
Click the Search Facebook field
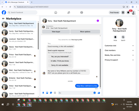tap(22, 12)
